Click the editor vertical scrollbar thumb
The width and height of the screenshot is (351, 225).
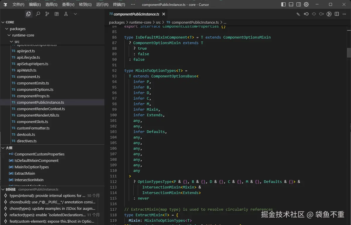[349, 53]
